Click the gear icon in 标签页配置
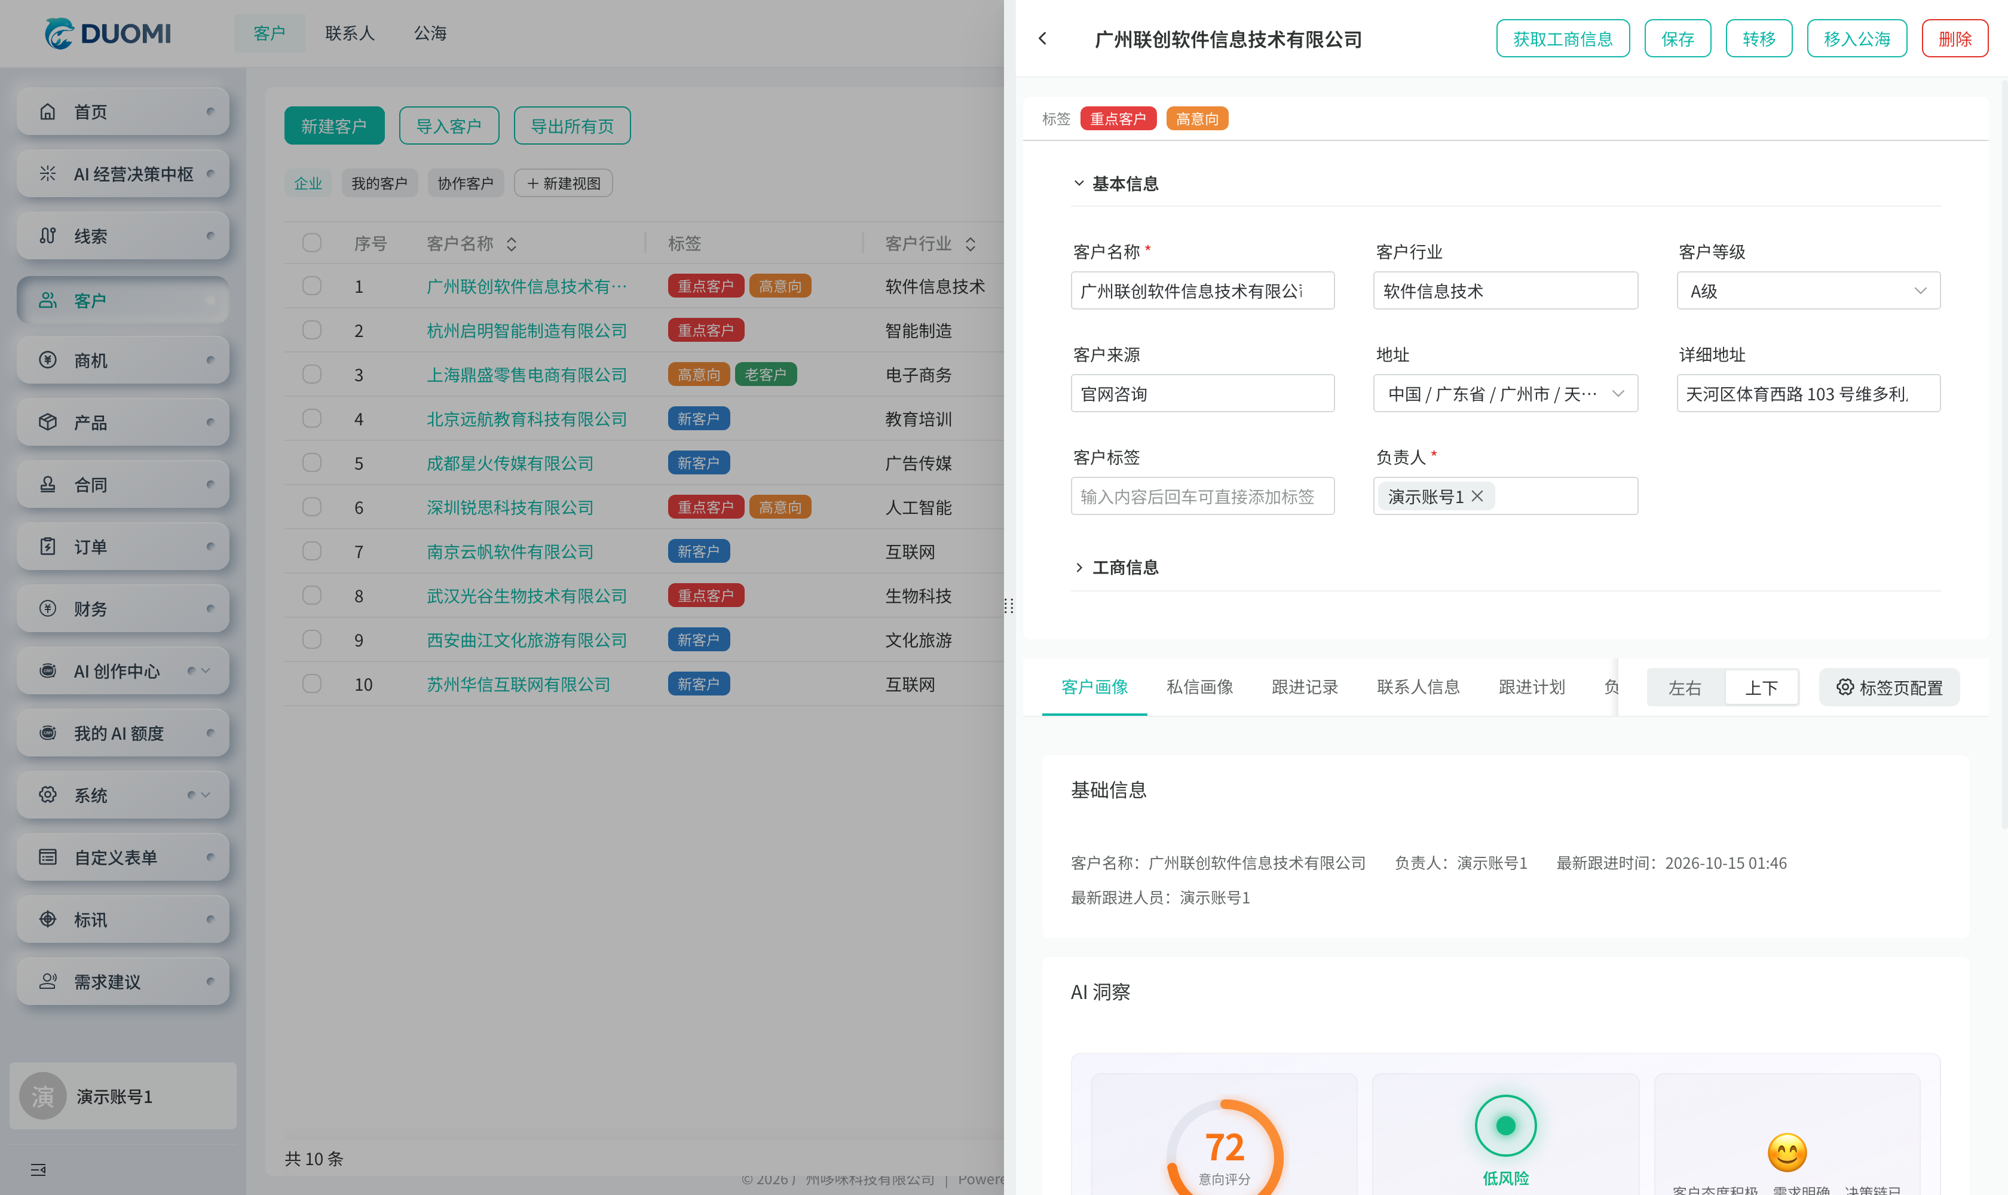 1844,687
